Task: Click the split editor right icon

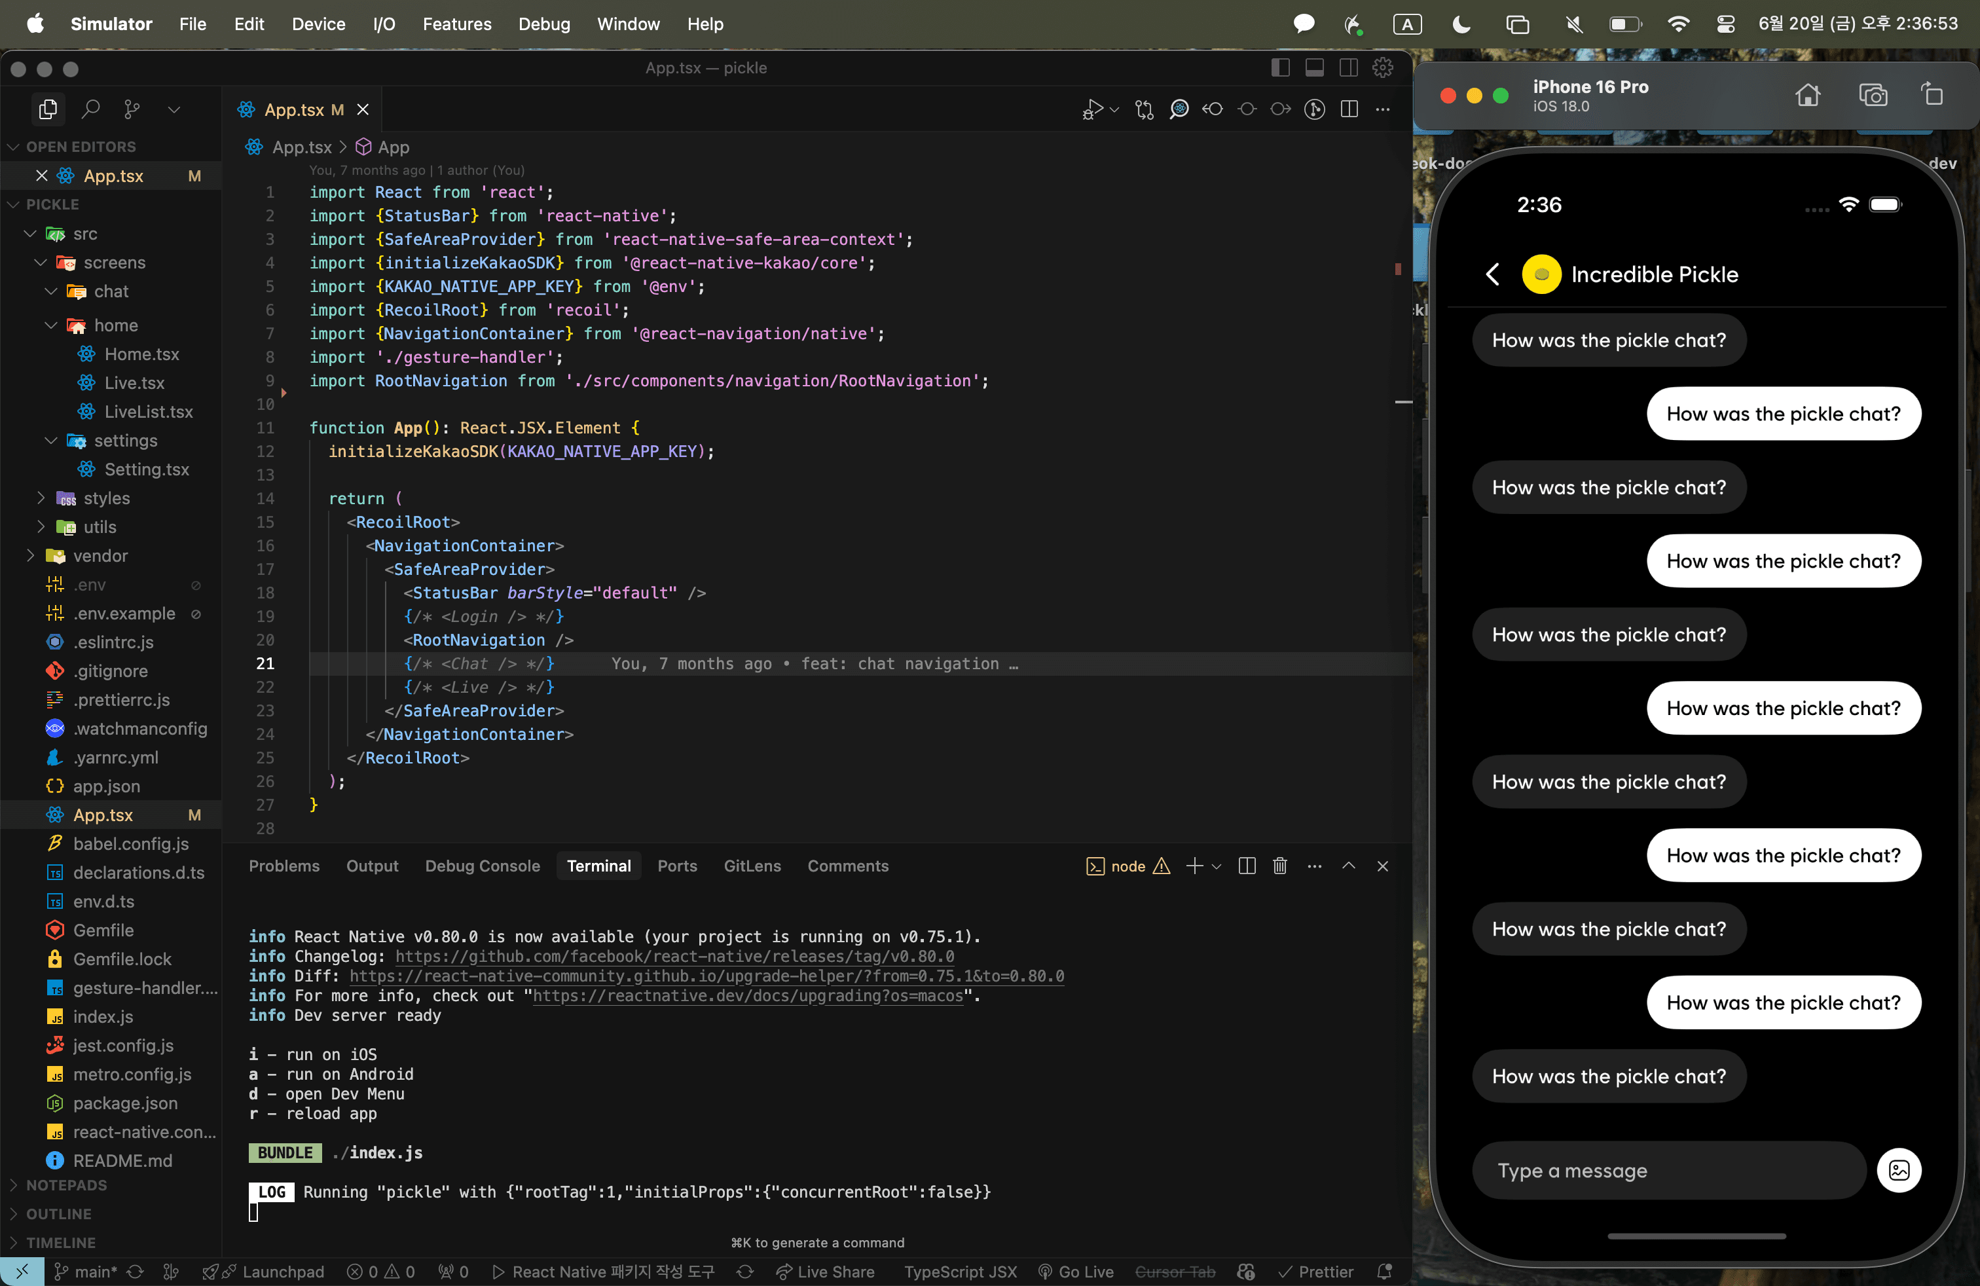Action: 1349,109
